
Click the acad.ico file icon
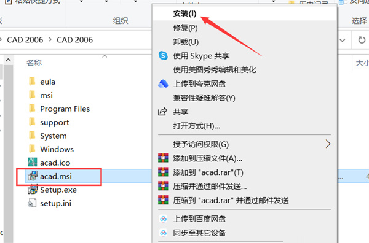33,162
